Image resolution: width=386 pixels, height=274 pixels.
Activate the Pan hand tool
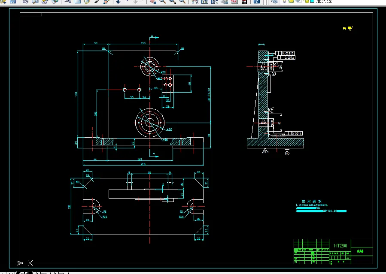point(153,1)
